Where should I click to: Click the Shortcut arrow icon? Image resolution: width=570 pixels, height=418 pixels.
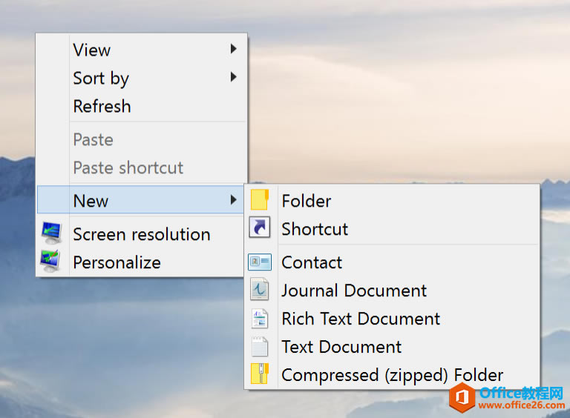click(260, 228)
